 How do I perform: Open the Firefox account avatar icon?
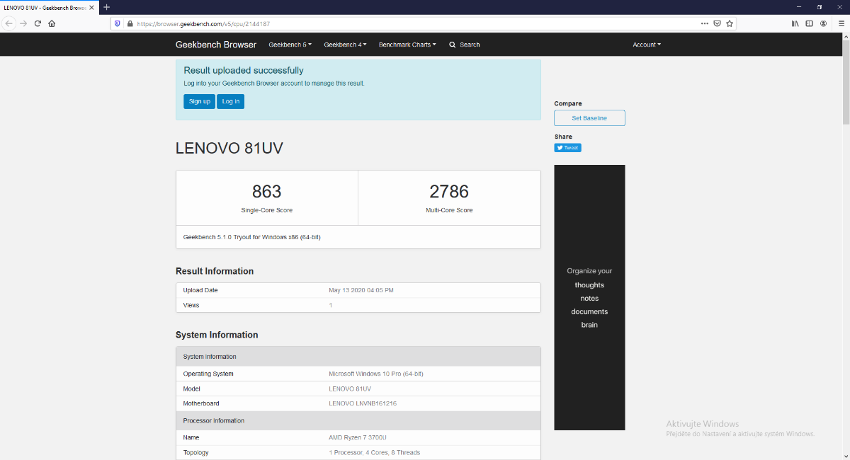click(x=823, y=23)
